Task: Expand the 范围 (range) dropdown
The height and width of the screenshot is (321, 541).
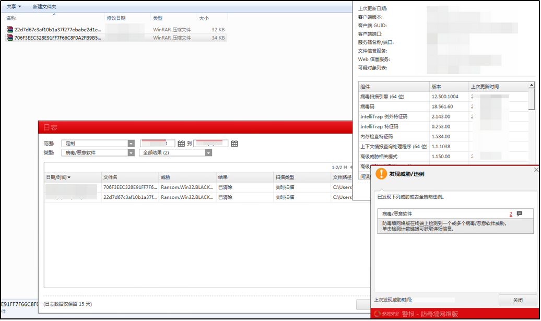Action: click(x=131, y=144)
